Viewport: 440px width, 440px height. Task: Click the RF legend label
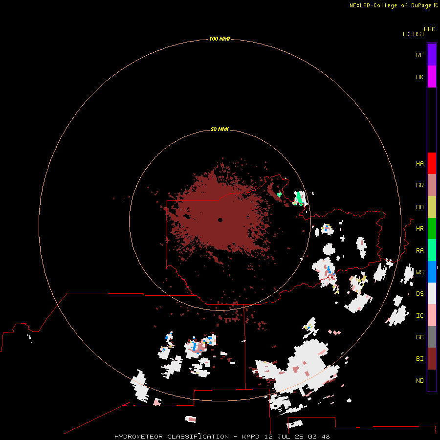pos(419,55)
